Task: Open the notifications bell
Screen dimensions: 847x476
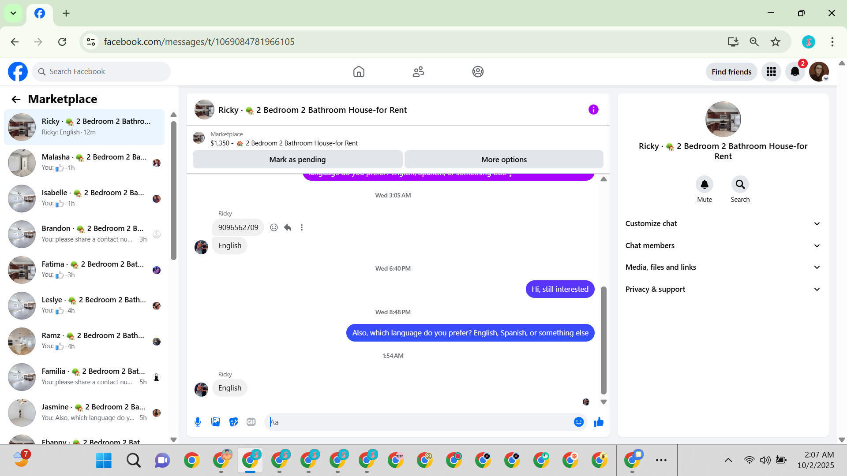Action: [795, 71]
